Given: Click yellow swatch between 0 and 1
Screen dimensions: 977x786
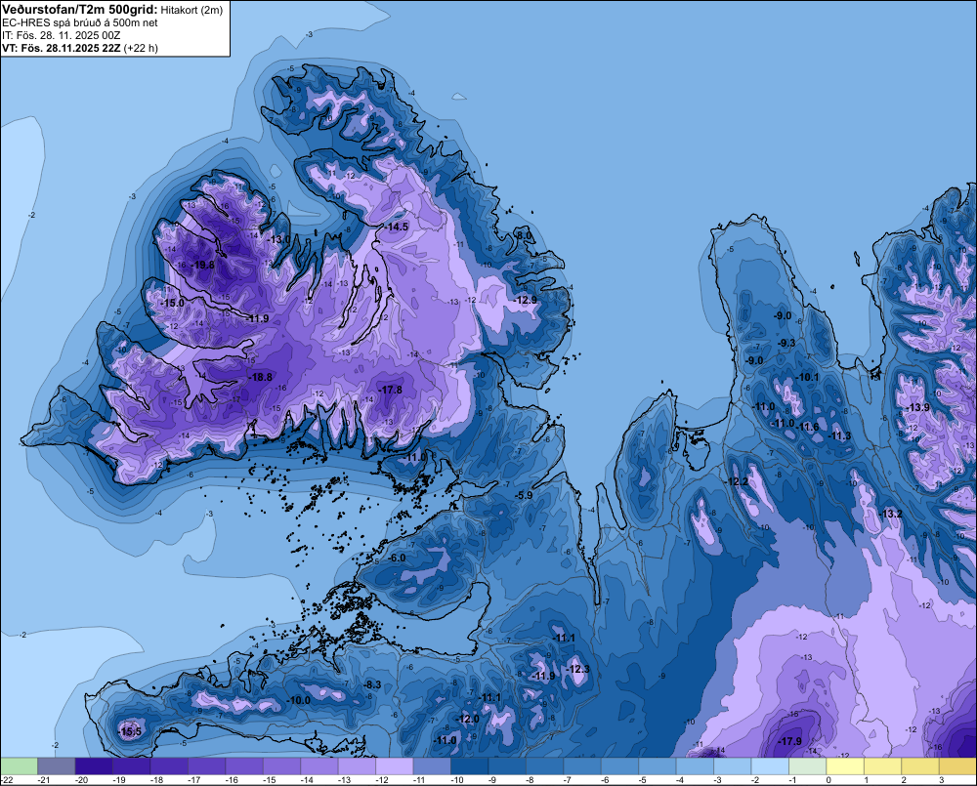Looking at the screenshot, I should click(x=845, y=765).
